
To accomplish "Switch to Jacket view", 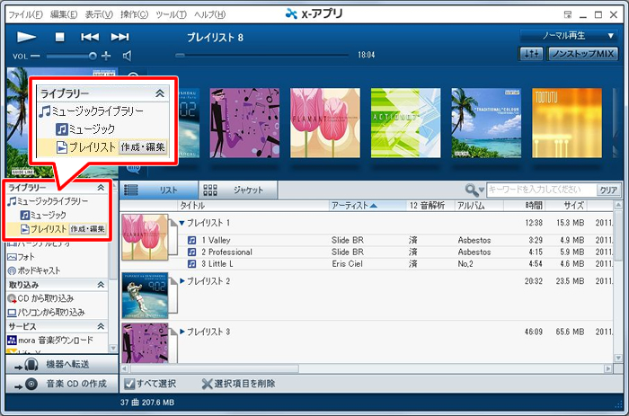I will pyautogui.click(x=237, y=190).
